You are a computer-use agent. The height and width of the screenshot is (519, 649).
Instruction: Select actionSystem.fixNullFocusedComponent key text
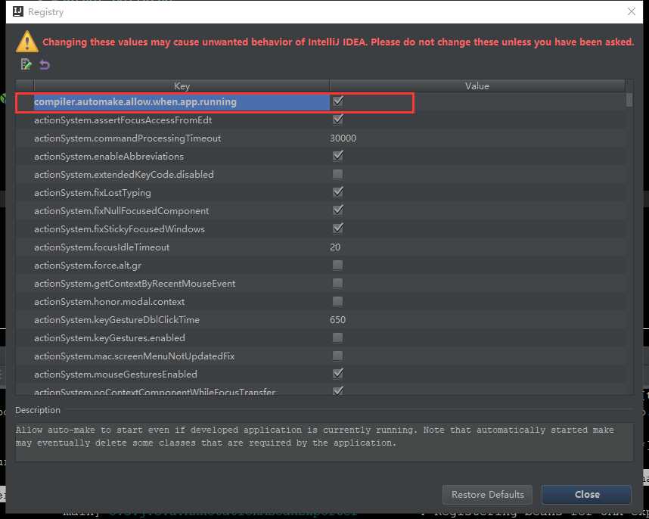121,211
